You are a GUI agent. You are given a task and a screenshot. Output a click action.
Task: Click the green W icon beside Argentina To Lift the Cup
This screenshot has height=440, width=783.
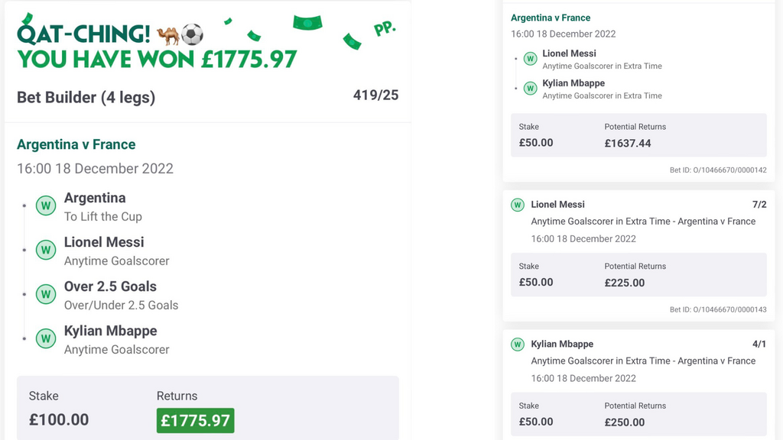[x=46, y=205]
